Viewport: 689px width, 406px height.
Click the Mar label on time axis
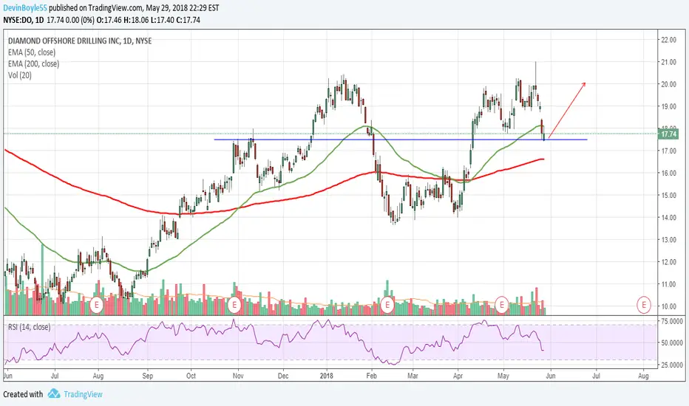[x=413, y=376]
